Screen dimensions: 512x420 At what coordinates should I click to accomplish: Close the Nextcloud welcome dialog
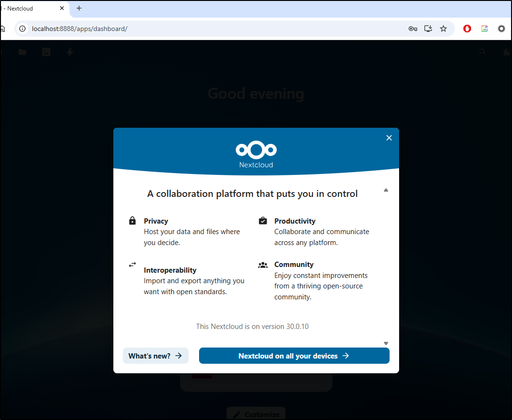[x=389, y=138]
